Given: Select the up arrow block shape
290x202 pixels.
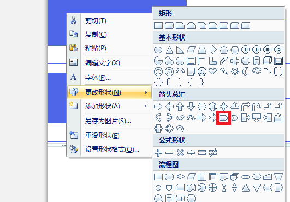Looking at the screenshot, I should (x=180, y=107).
